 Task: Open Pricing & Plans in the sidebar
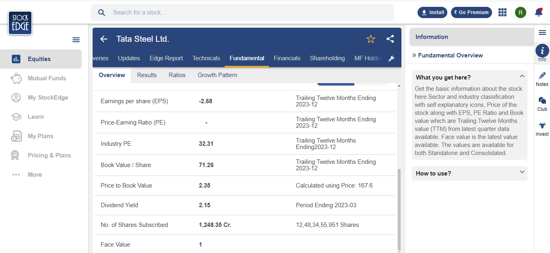[x=41, y=155]
